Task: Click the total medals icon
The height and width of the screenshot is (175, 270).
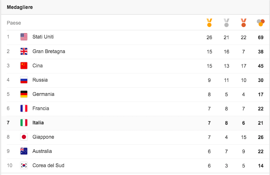Action: coord(261,23)
